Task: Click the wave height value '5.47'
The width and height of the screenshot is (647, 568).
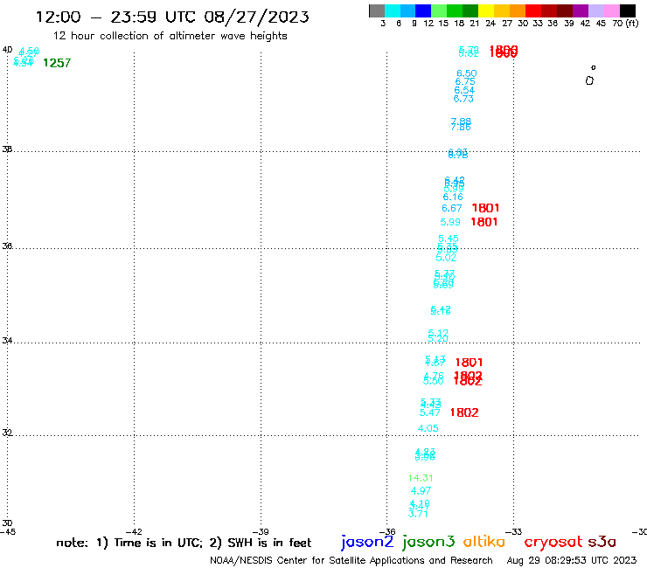Action: tap(430, 412)
